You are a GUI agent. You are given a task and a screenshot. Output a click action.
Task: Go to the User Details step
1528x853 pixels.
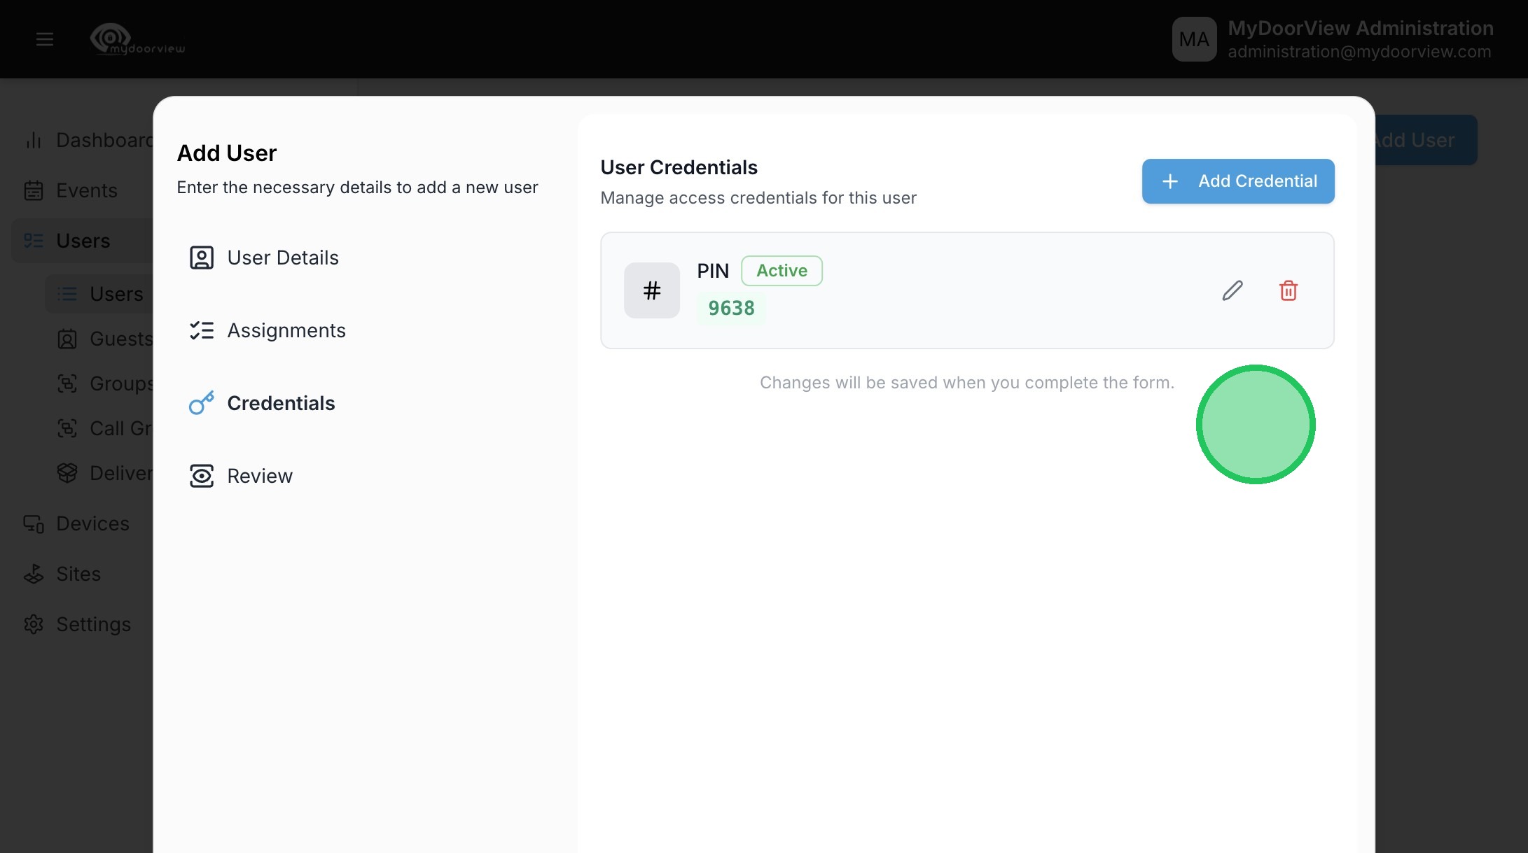click(x=282, y=258)
